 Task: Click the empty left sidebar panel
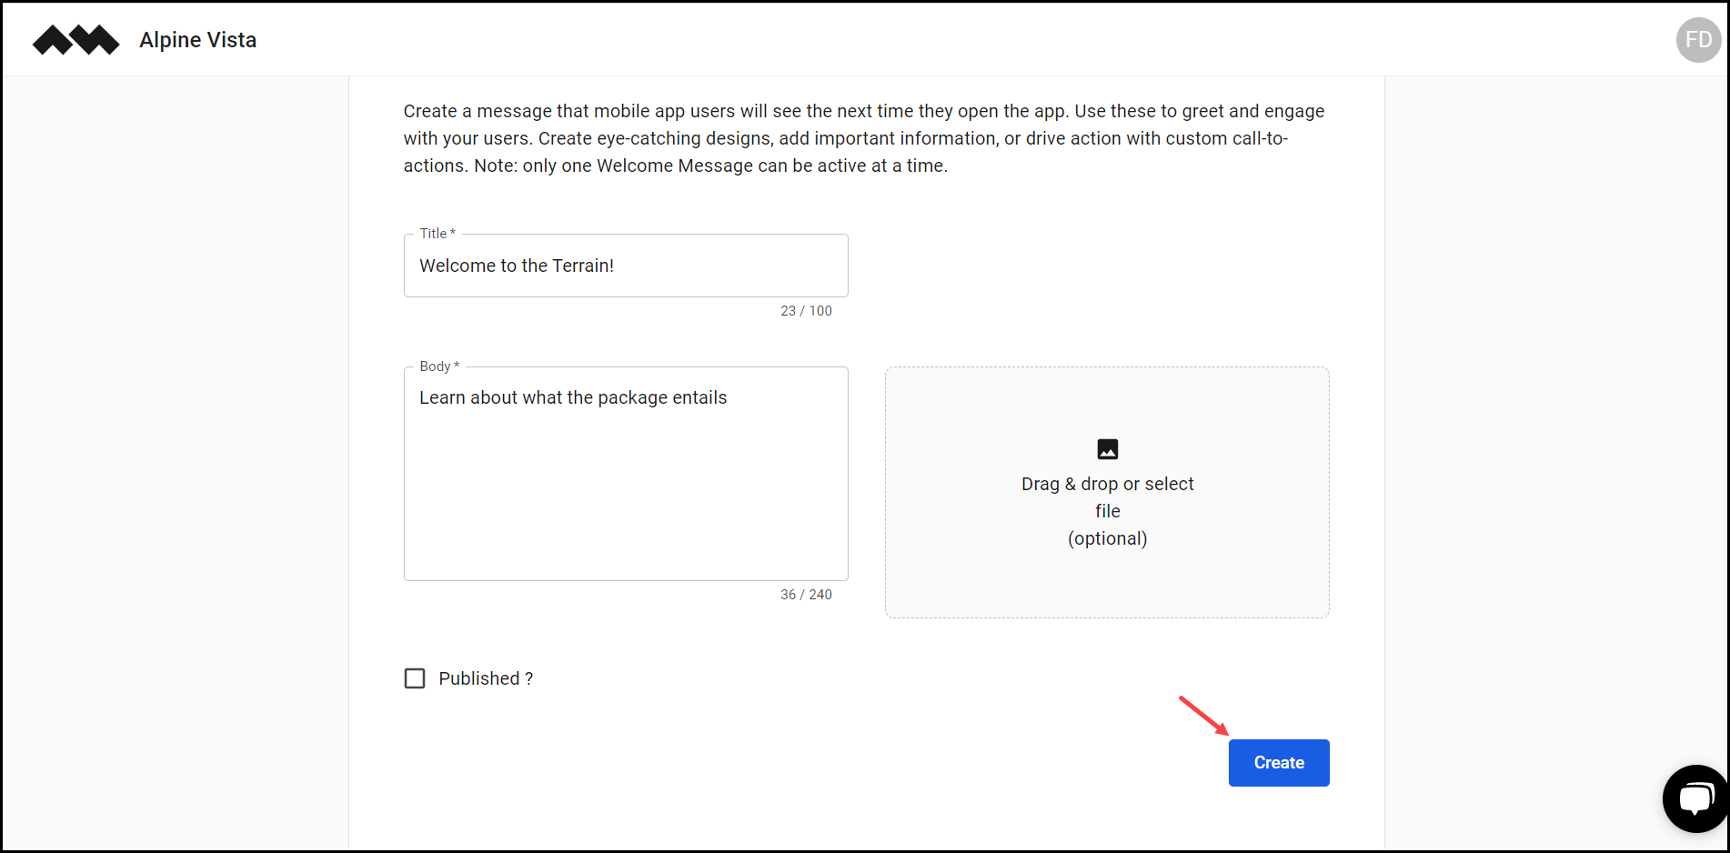[x=173, y=455]
